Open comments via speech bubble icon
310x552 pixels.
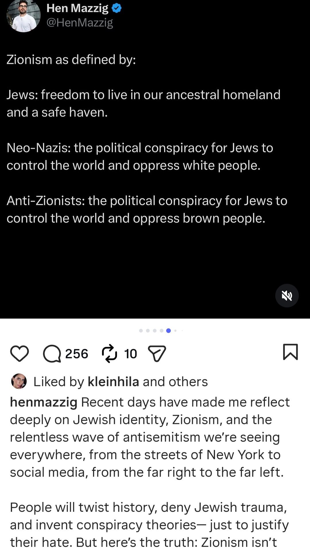point(52,353)
